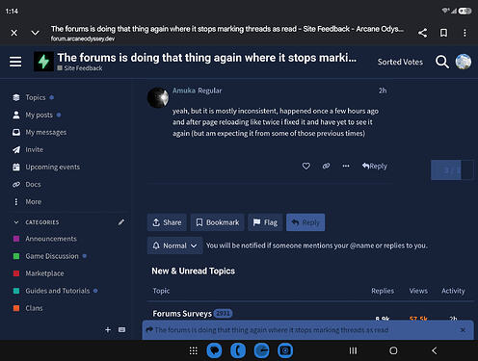This screenshot has width=478, height=361.
Task: Open Upcoming events in sidebar
Action: tap(53, 167)
